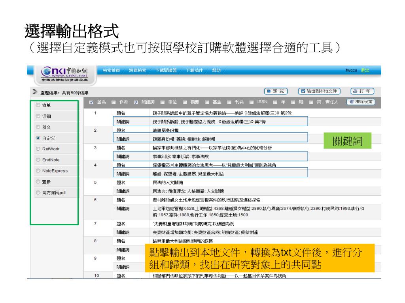Click row 1 title about 親子關系訴訟
This screenshot has height=303, width=405.
(x=222, y=113)
